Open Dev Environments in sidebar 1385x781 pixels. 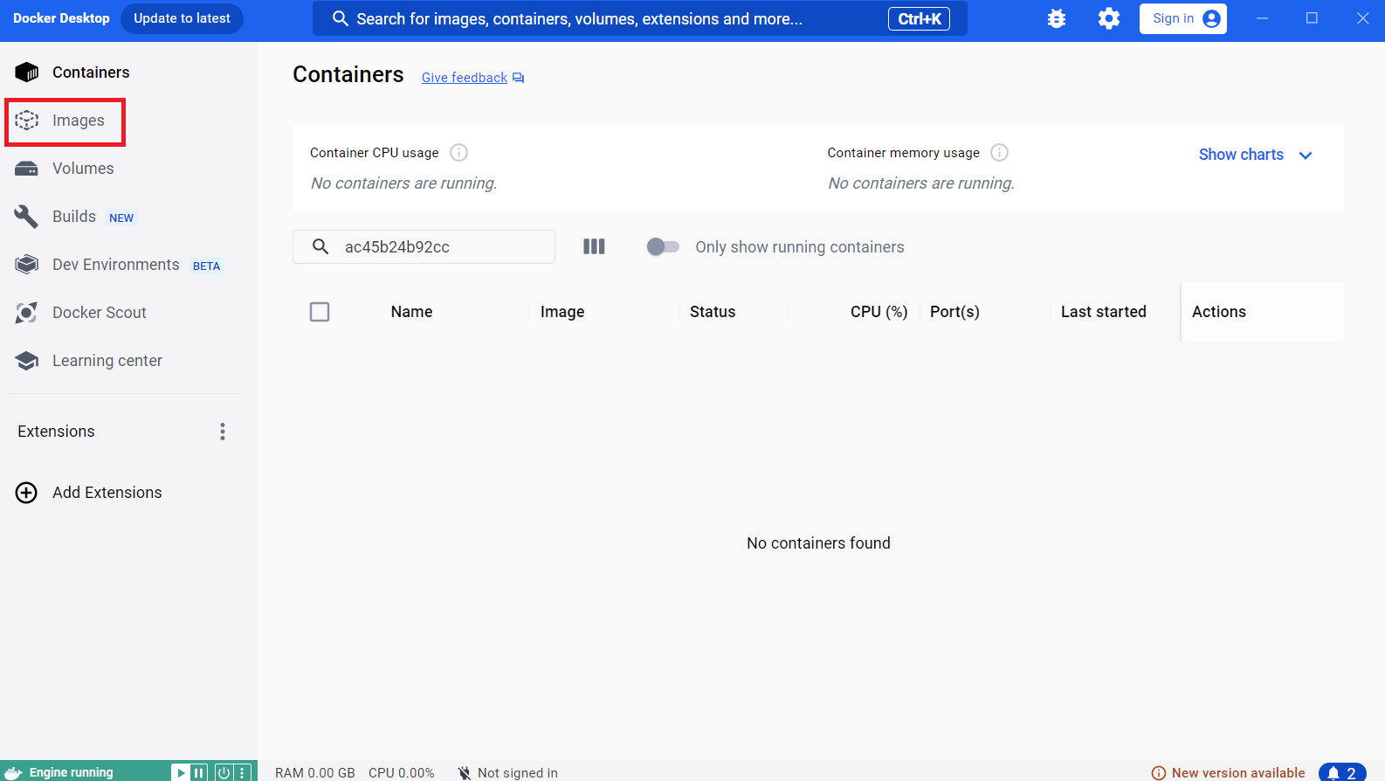point(115,265)
